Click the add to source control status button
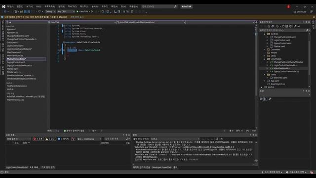Screen dimensions: 316x178 click(272, 172)
